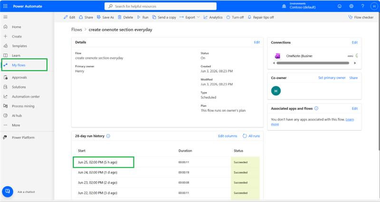Screen dimensions: 380x202
Task: Click info icon beside Associated apps and flows
Action: coord(316,109)
